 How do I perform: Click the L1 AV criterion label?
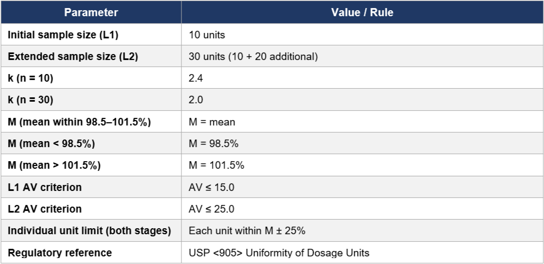pos(45,187)
